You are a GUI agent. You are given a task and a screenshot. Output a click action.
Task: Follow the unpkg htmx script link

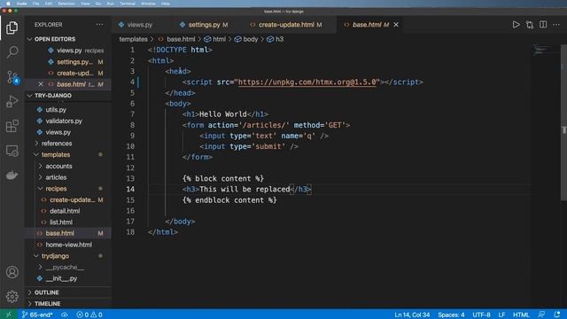click(x=307, y=82)
